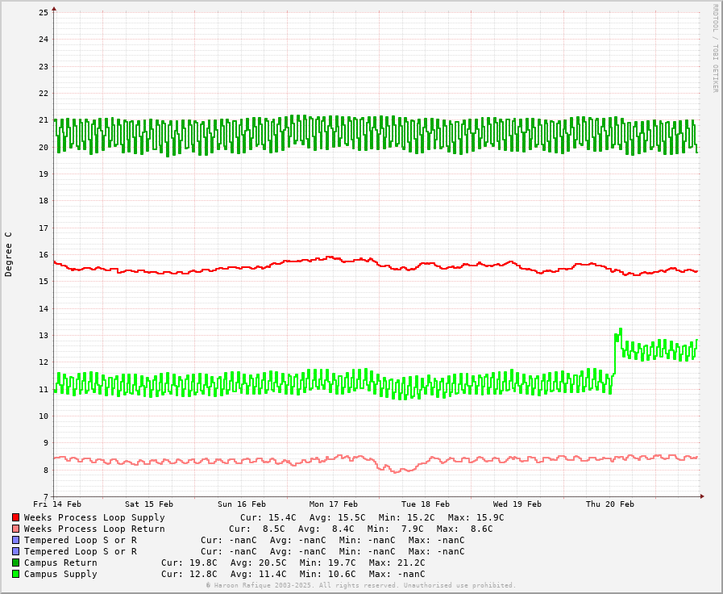
Task: Click the lower blue Tempered Loop swatch
Action: 15,551
